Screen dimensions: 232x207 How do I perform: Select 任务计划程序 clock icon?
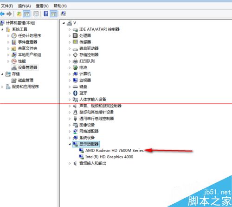pyautogui.click(x=14, y=36)
